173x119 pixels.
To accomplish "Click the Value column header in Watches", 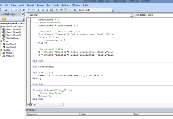I will point(106,114).
